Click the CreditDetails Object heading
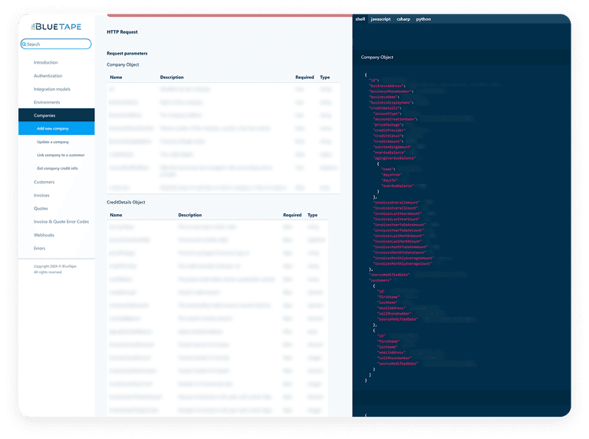 click(126, 202)
